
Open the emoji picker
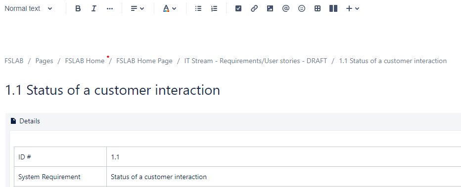coord(302,8)
